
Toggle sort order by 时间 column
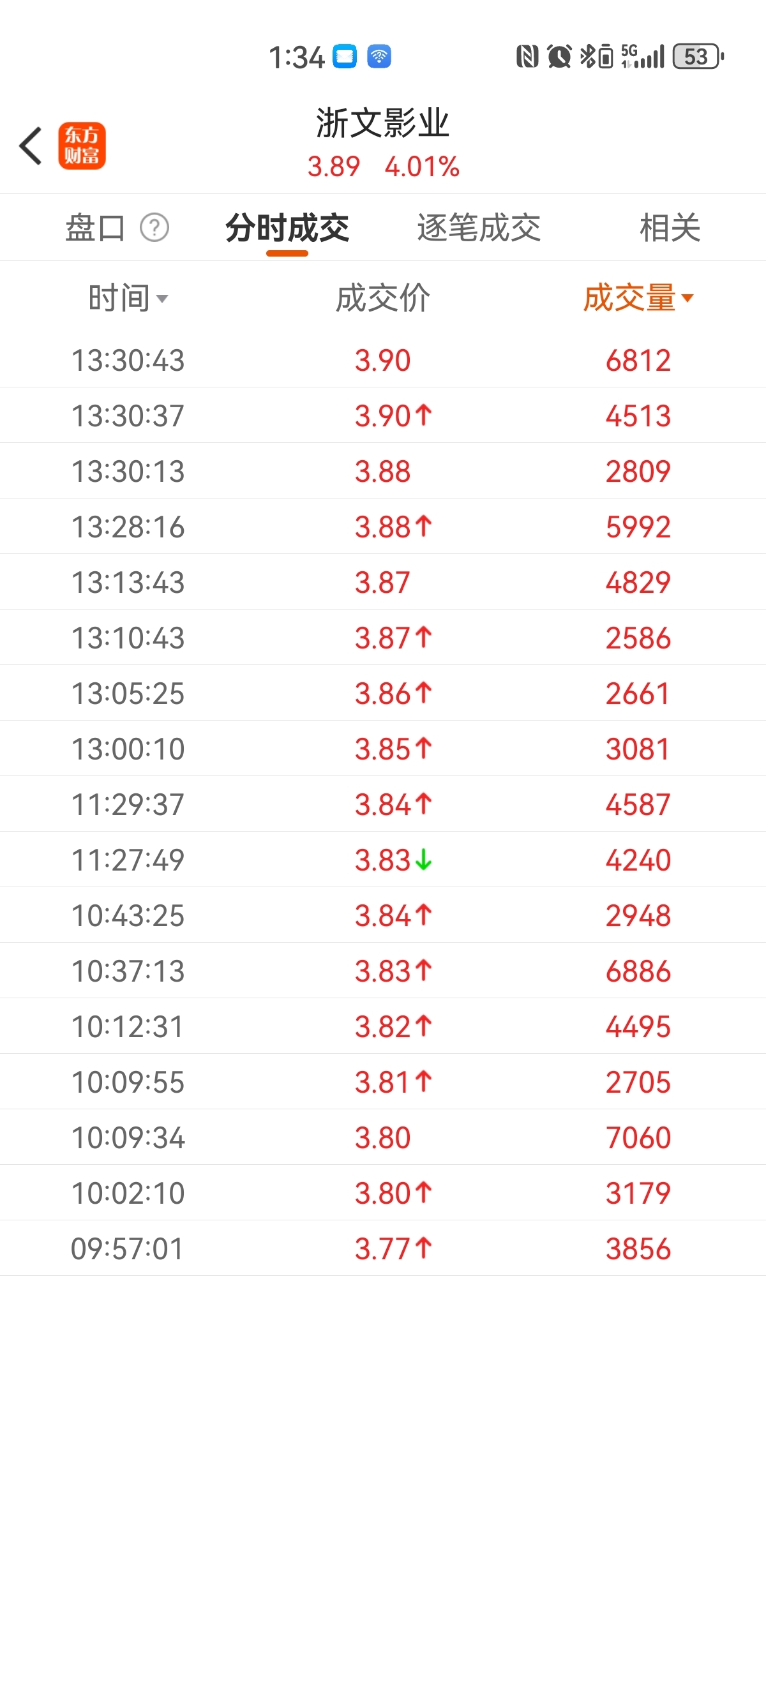128,298
